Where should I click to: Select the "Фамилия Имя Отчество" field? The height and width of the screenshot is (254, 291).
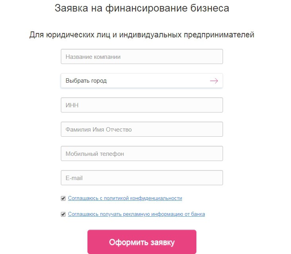click(x=142, y=129)
